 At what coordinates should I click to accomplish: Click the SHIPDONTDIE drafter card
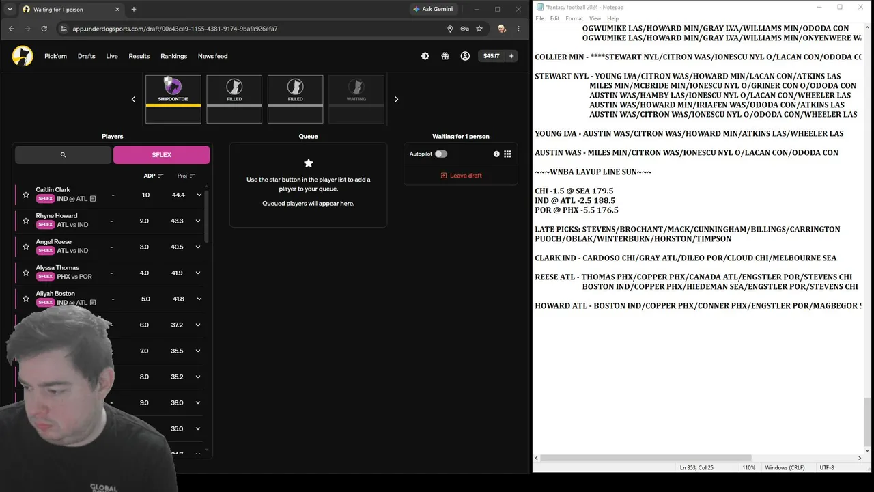(x=173, y=99)
